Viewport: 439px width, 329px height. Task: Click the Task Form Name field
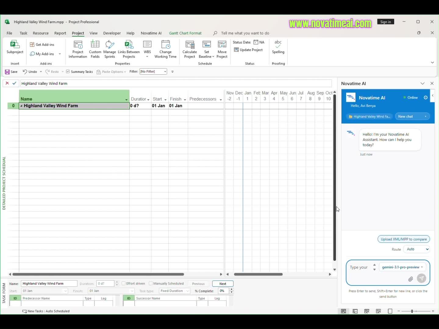(x=49, y=284)
